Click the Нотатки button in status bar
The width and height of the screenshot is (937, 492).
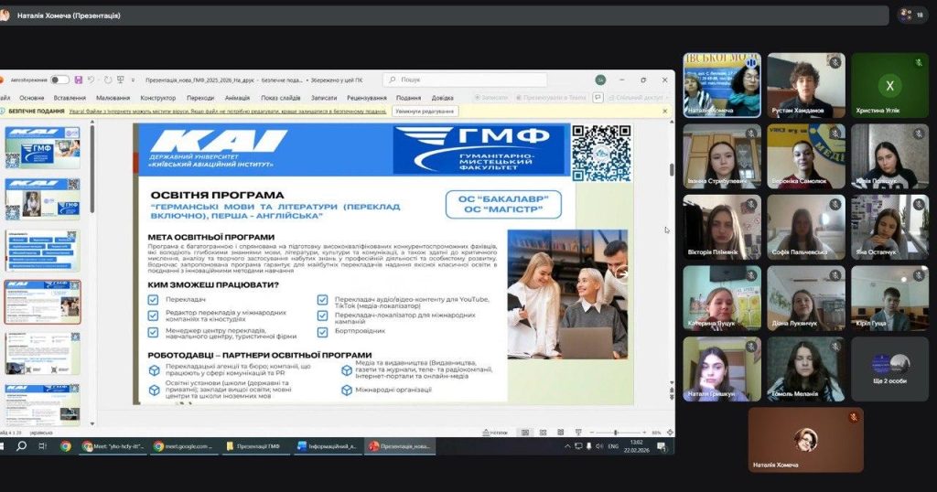tap(495, 433)
